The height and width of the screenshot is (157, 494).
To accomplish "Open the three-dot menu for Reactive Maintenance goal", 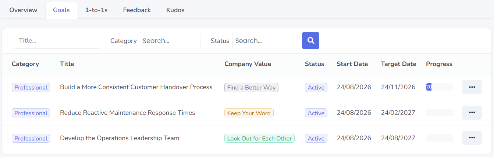I will [x=472, y=113].
